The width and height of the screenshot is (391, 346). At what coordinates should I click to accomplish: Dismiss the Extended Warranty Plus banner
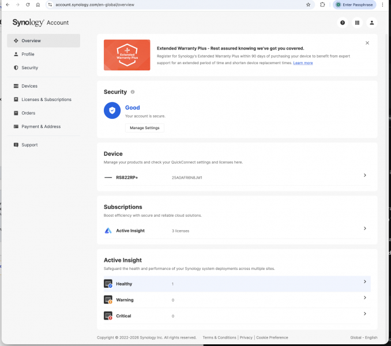[367, 43]
